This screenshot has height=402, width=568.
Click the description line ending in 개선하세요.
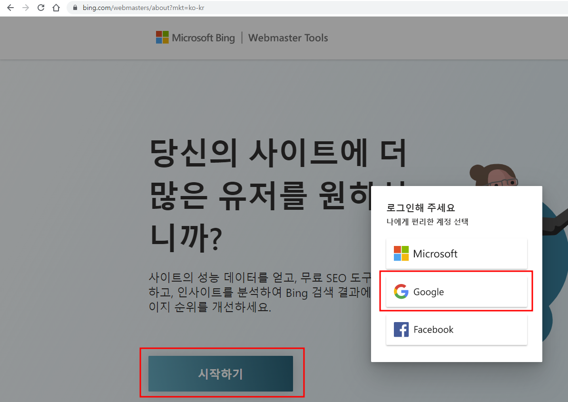pyautogui.click(x=210, y=307)
